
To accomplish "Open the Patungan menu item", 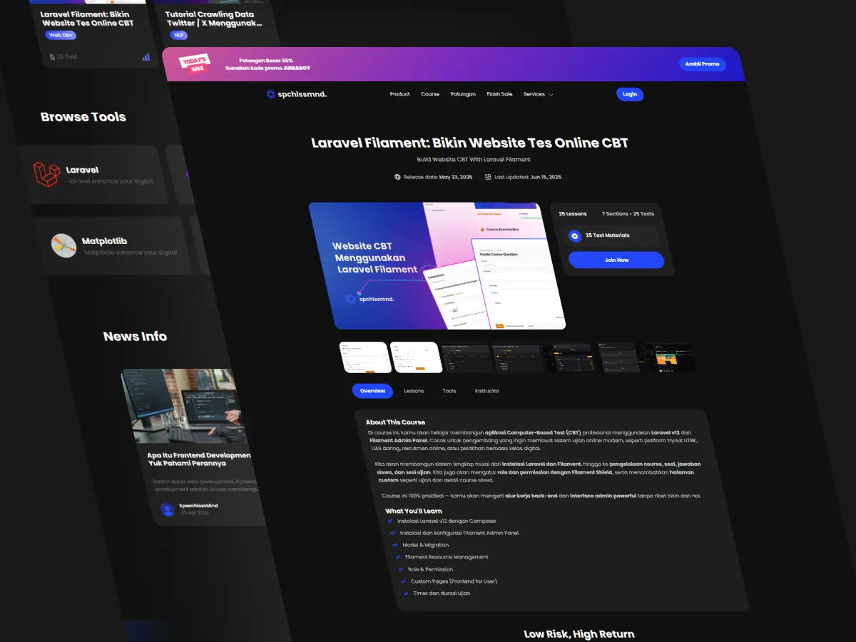I will coord(463,94).
